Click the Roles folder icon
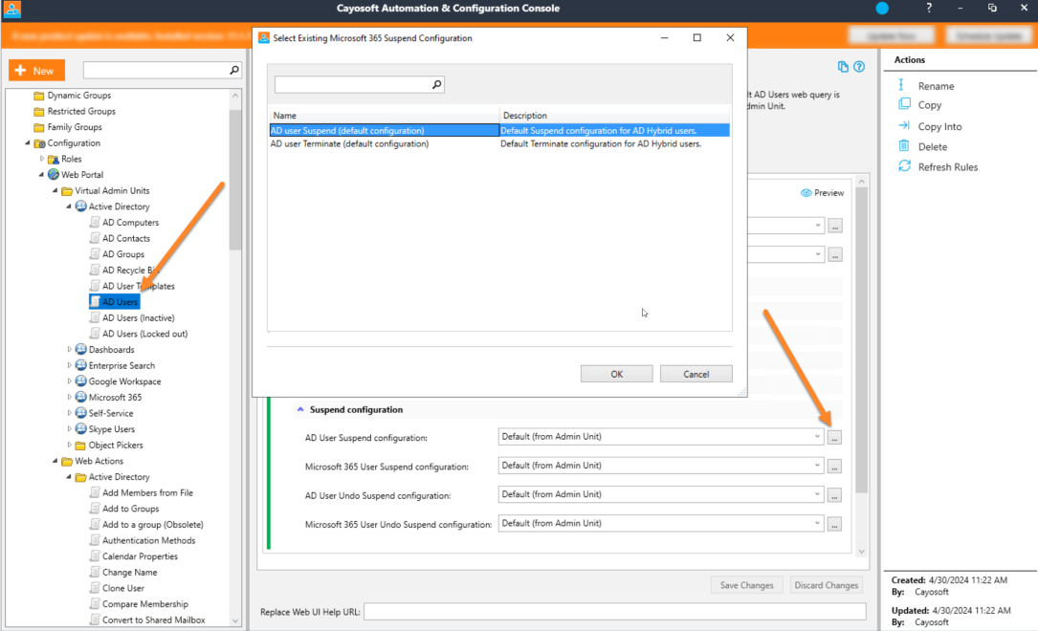 tap(54, 159)
